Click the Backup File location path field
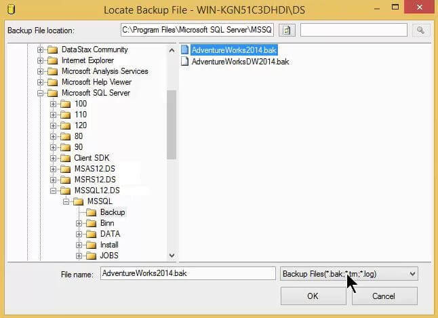The width and height of the screenshot is (438, 318). [x=197, y=30]
